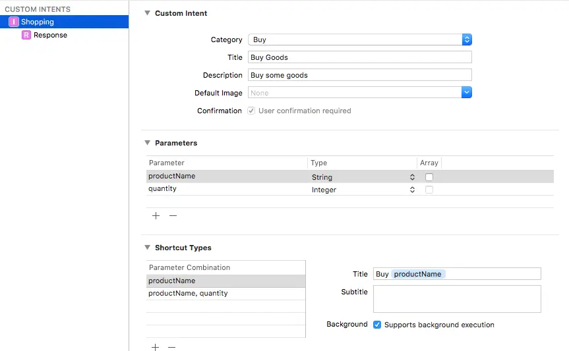This screenshot has height=351, width=569.
Task: Add a shortcut type with plus button
Action: 156,346
